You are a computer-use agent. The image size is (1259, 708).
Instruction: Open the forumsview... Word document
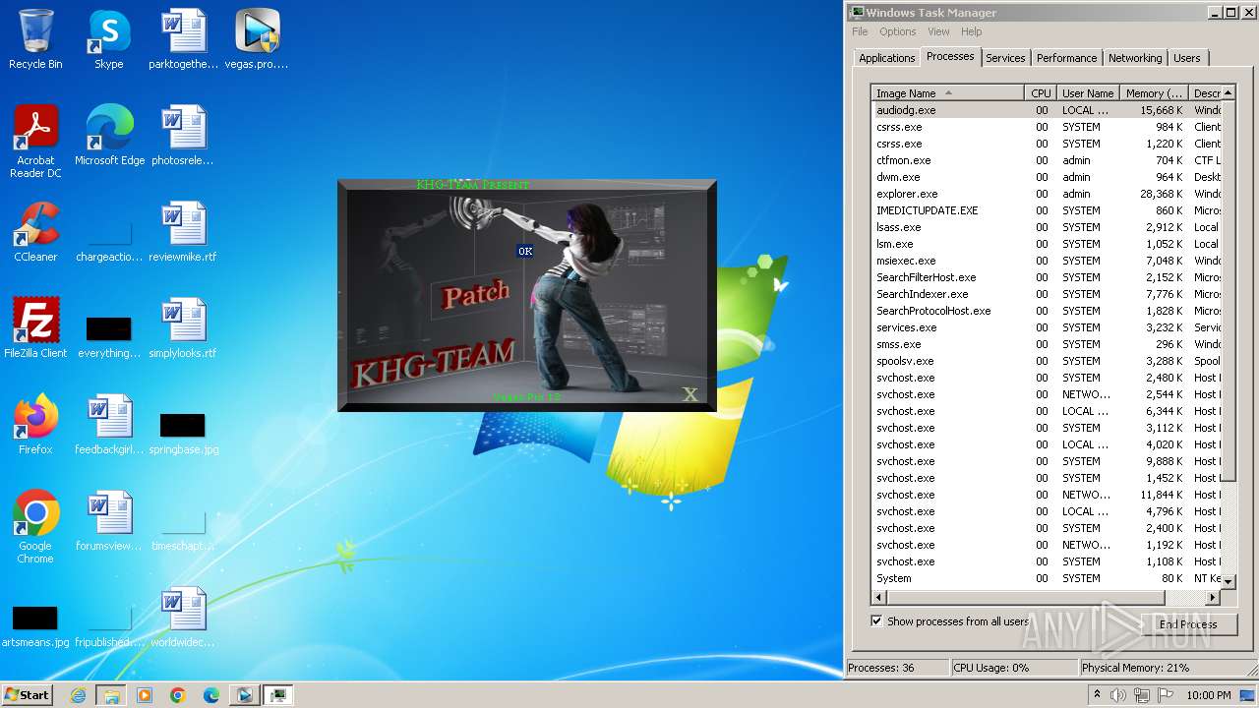tap(109, 521)
